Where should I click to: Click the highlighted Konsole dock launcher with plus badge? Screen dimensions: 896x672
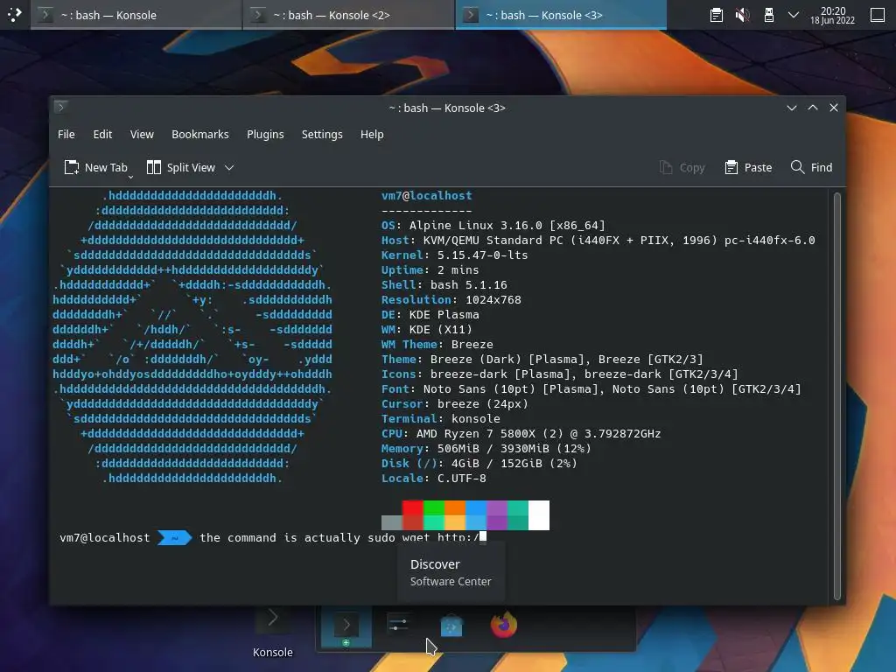pos(346,626)
